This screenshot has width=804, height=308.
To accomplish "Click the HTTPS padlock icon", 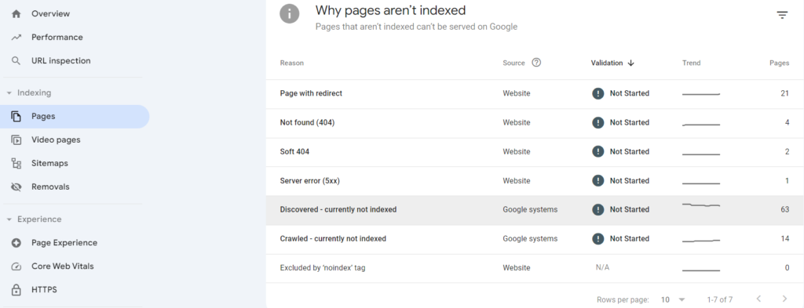I will click(x=16, y=290).
